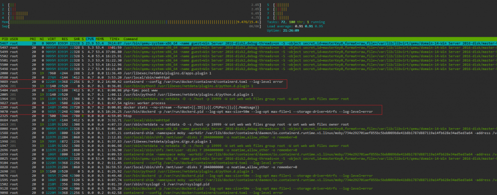Image resolution: width=497 pixels, height=195 pixels.
Task: Select netdata row PID 1964
Action: coord(248,98)
